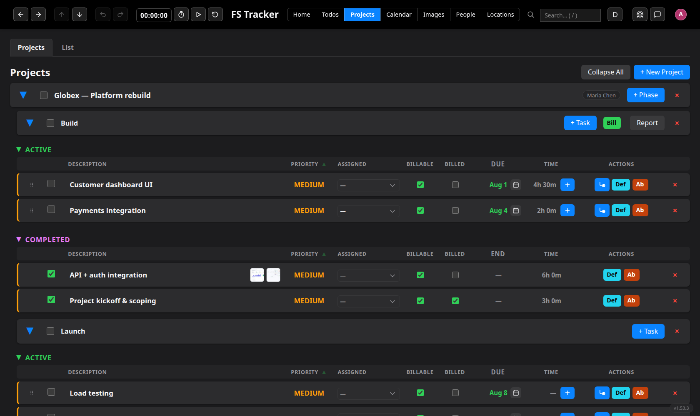Open calendar picker for Payments integration
Image resolution: width=700 pixels, height=416 pixels.
tap(516, 210)
